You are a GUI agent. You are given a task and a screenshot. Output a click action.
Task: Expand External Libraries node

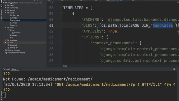point(3,50)
